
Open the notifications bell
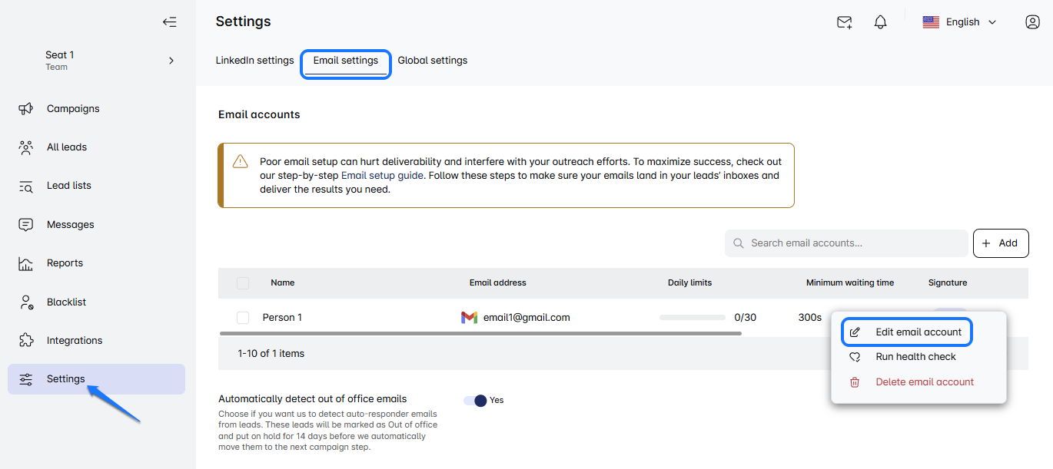point(881,22)
